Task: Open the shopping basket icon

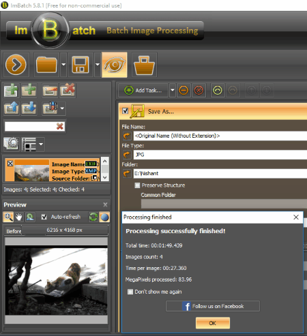Action: [144, 65]
